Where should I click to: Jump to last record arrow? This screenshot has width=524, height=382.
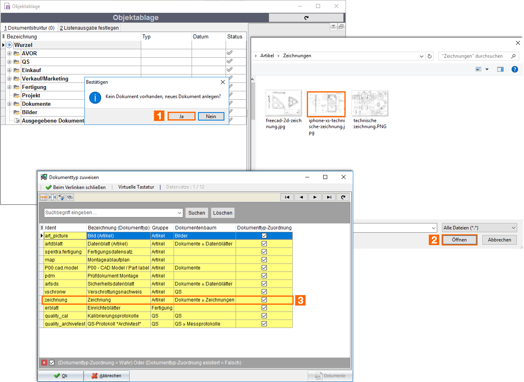pyautogui.click(x=329, y=197)
